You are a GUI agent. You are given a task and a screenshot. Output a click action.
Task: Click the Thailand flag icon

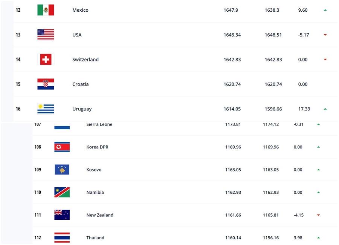[62, 237]
